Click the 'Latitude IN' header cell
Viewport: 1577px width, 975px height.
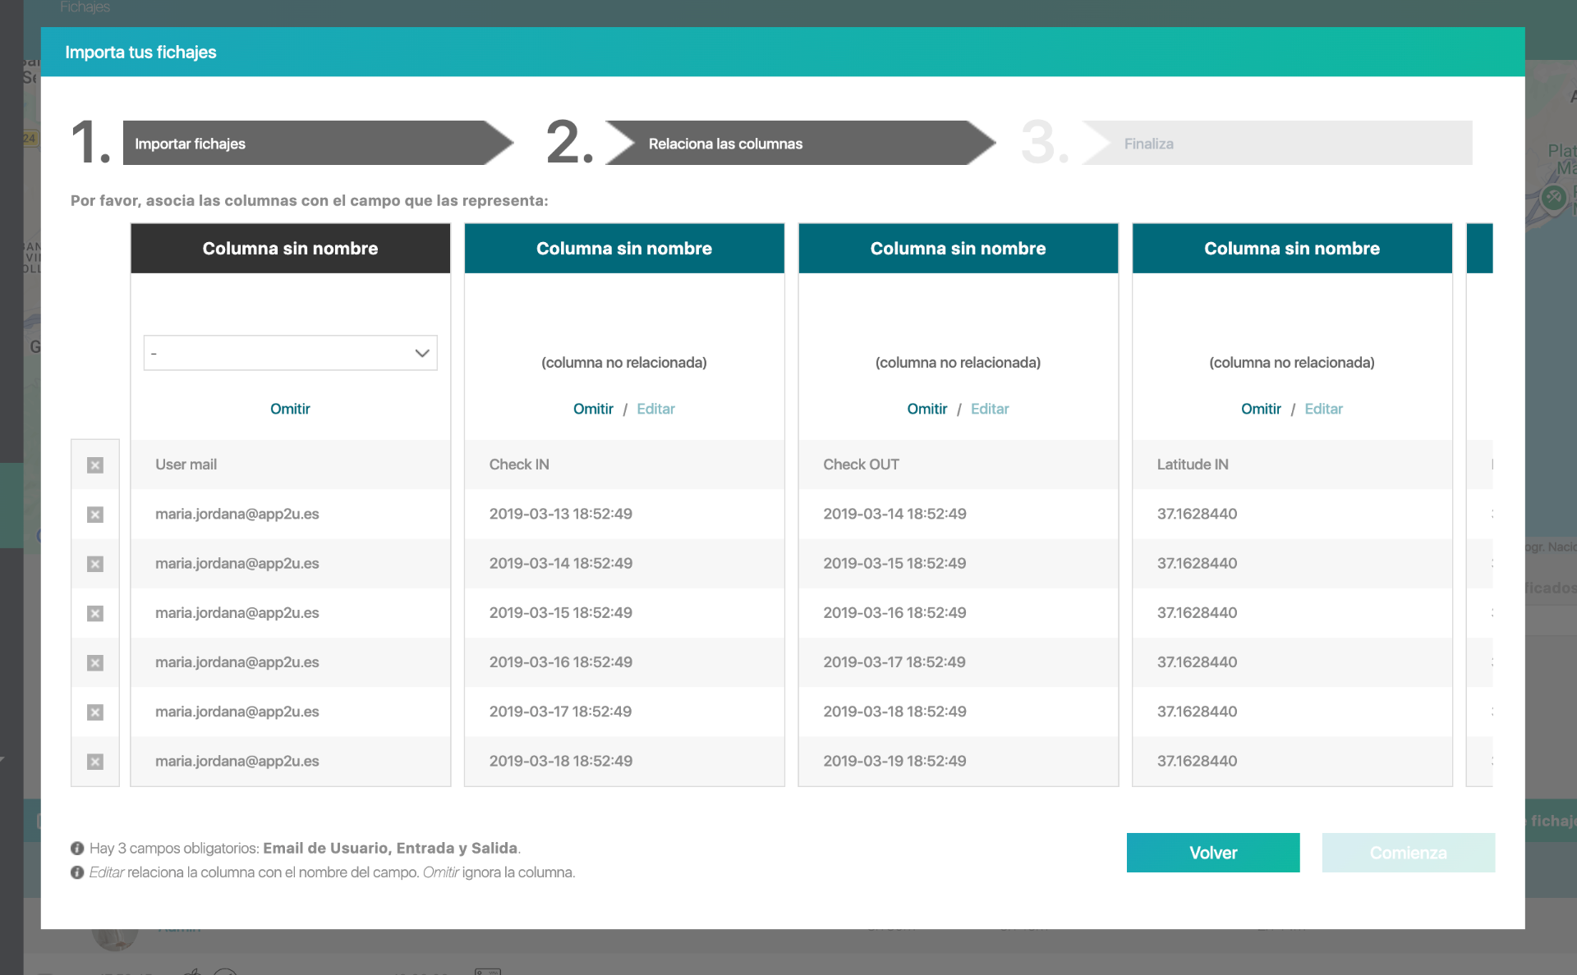[1292, 465]
